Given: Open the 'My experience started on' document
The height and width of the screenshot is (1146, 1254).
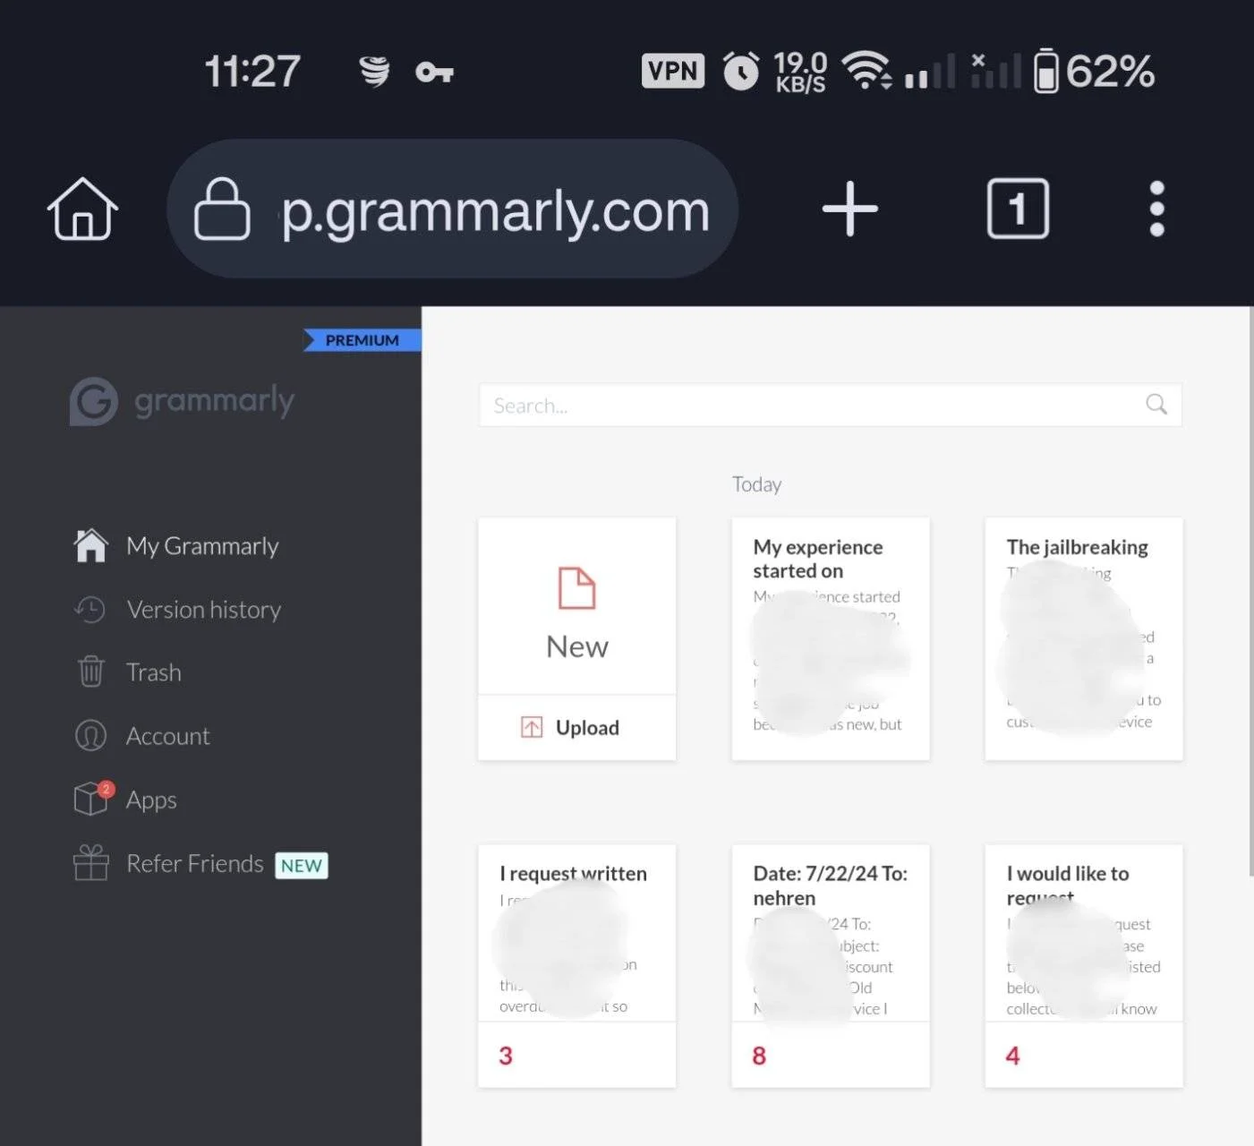Looking at the screenshot, I should point(830,639).
